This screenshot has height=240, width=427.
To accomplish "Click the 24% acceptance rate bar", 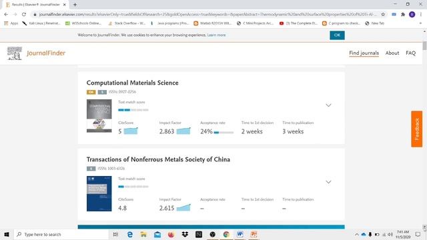I will point(224,133).
